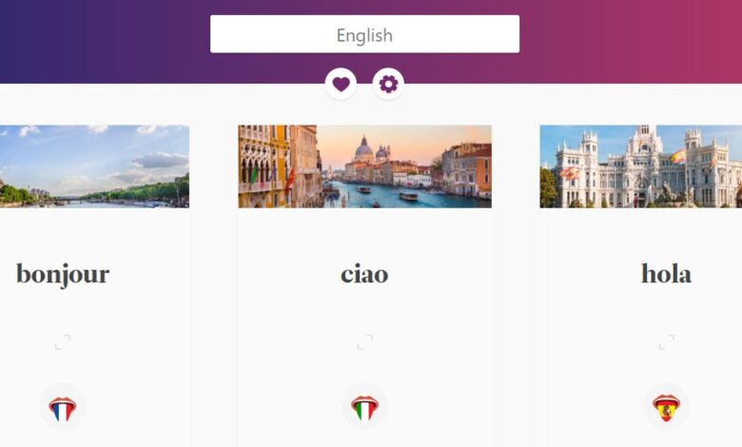Click the gap between ciao and hola cards
742x447 pixels.
pyautogui.click(x=516, y=283)
